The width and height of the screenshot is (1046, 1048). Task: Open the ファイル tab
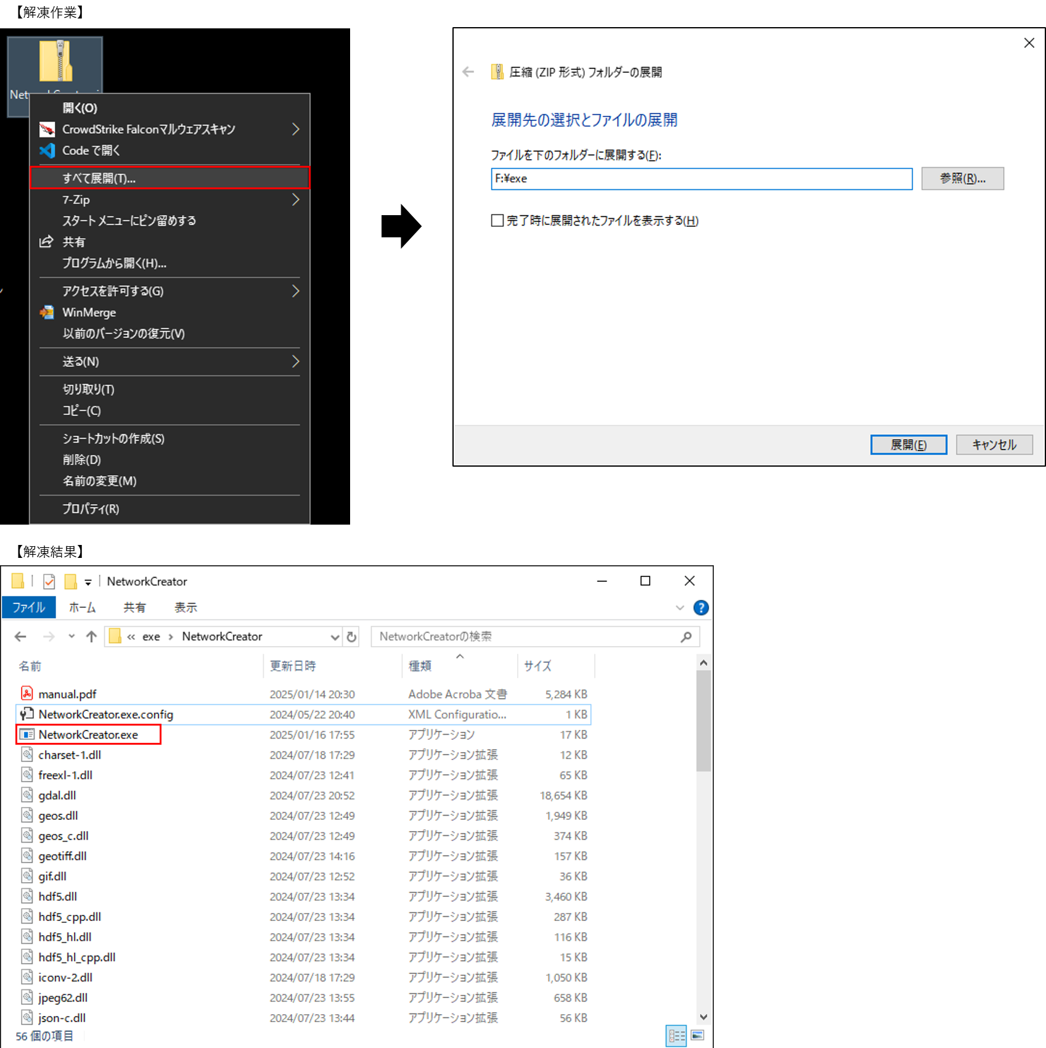click(x=28, y=608)
